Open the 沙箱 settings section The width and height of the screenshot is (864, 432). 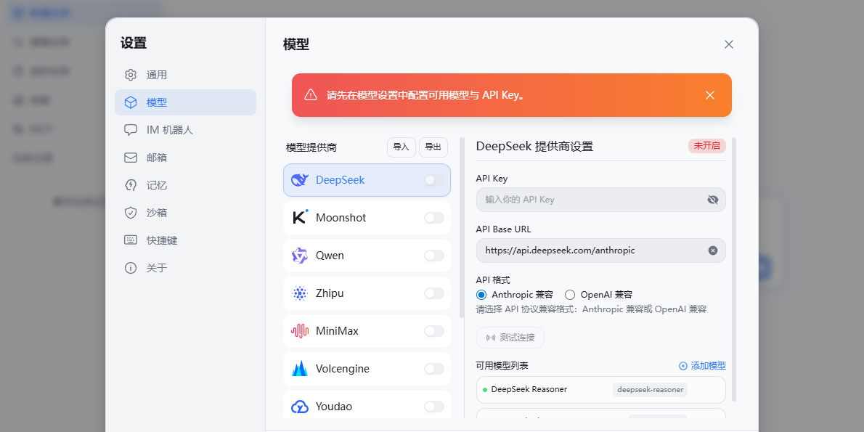(x=157, y=213)
